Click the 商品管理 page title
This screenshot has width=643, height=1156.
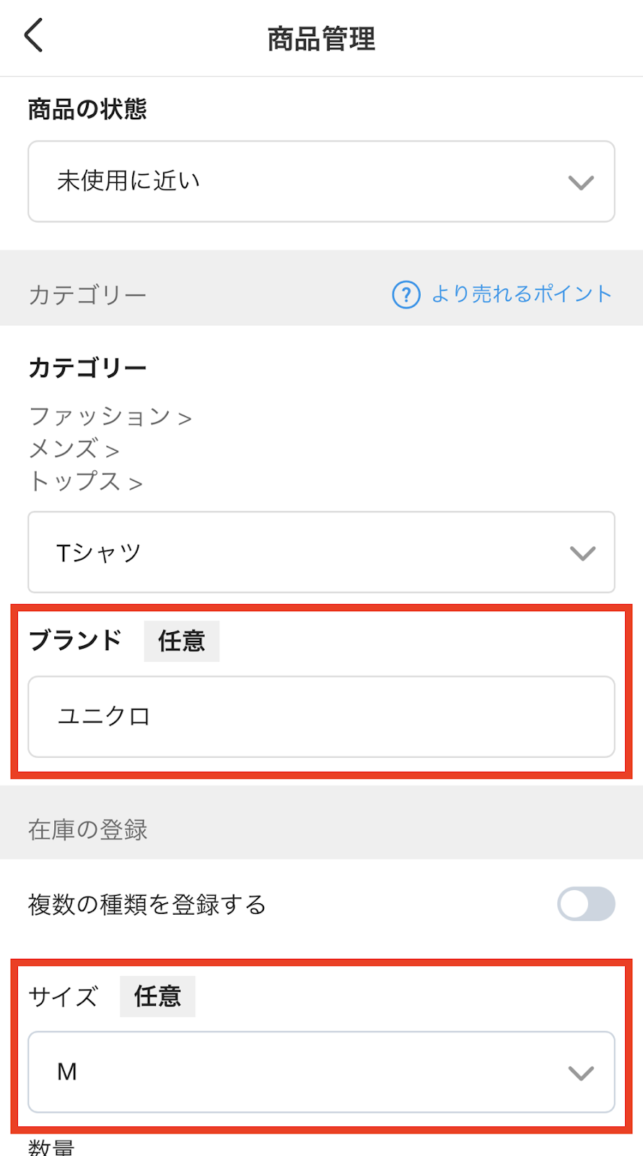[x=321, y=39]
